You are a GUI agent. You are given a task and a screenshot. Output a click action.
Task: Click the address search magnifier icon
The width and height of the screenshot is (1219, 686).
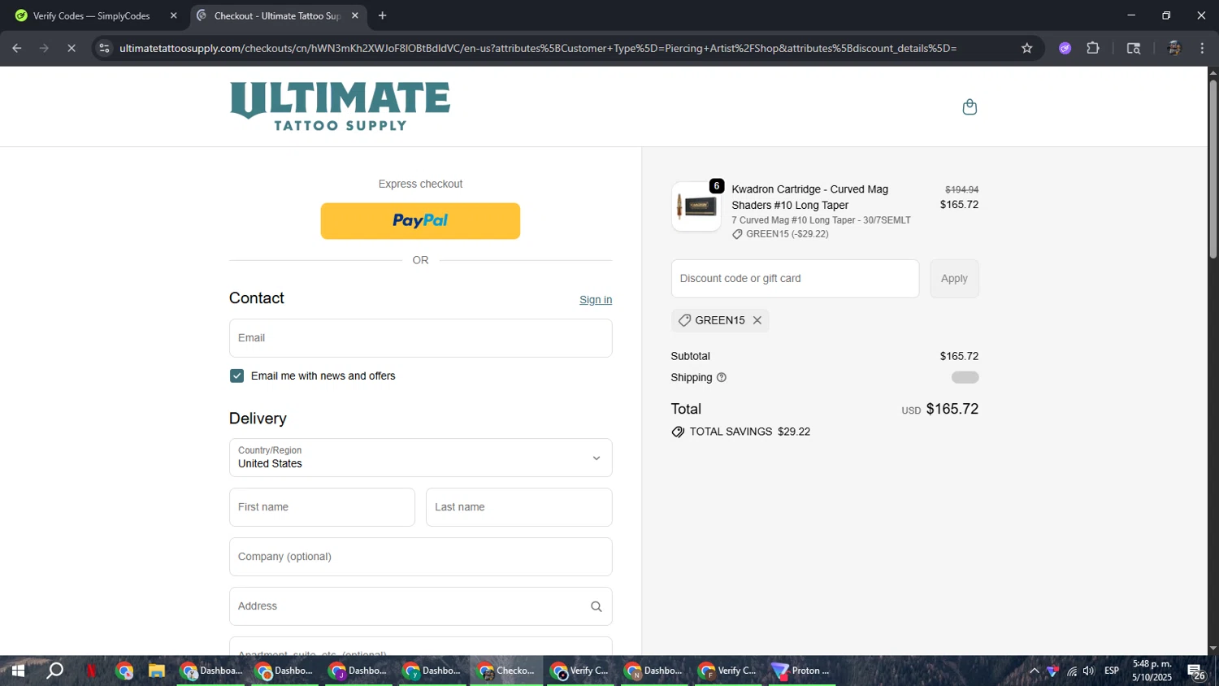596,606
